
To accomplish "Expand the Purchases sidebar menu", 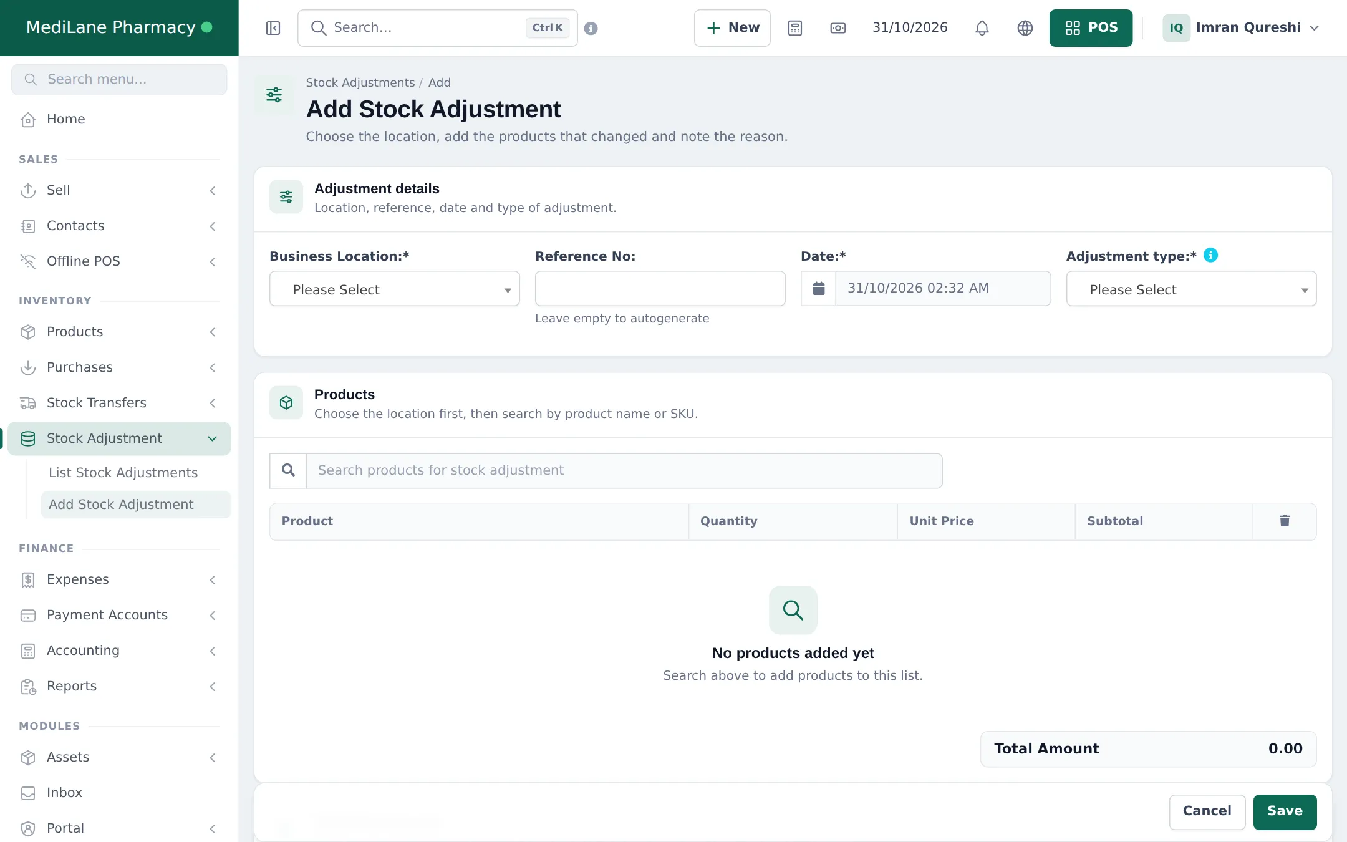I will click(119, 367).
